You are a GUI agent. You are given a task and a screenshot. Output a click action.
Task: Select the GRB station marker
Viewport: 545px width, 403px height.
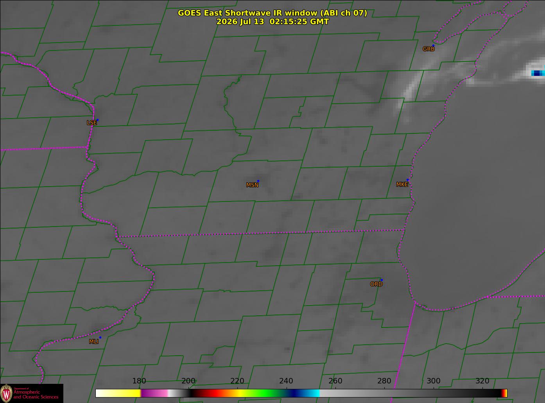pyautogui.click(x=433, y=46)
